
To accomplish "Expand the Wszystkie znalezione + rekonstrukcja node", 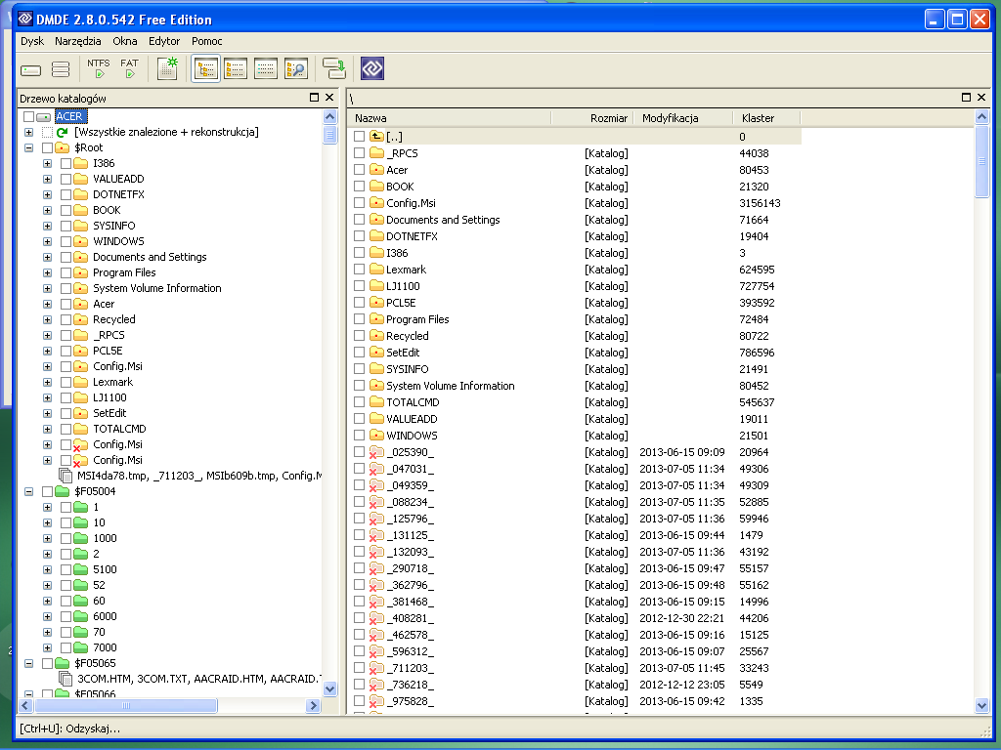I will coord(28,132).
